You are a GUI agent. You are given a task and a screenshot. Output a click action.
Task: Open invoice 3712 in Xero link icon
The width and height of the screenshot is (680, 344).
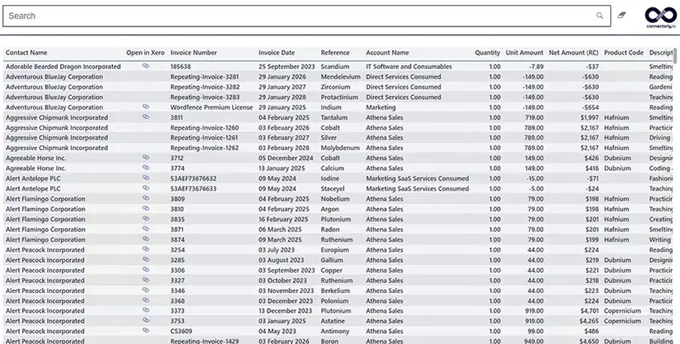(x=146, y=158)
